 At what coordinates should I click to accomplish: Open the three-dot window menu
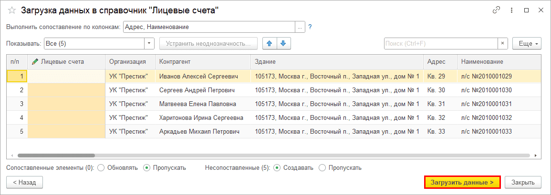(511, 10)
